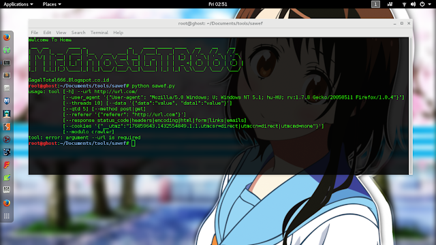
Task: Open the blue-white creature dock icon
Action: (x=7, y=152)
